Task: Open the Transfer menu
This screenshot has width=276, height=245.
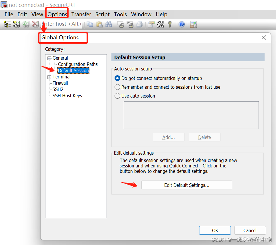Action: (81, 14)
